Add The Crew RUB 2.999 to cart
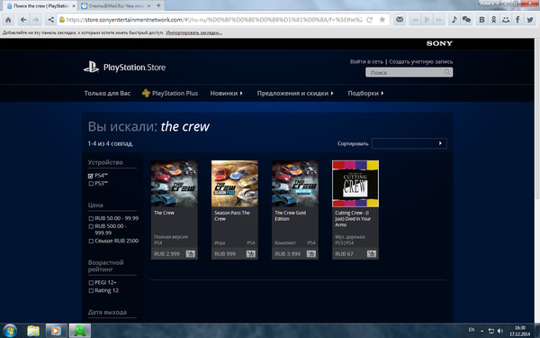The width and height of the screenshot is (540, 338). click(x=191, y=254)
